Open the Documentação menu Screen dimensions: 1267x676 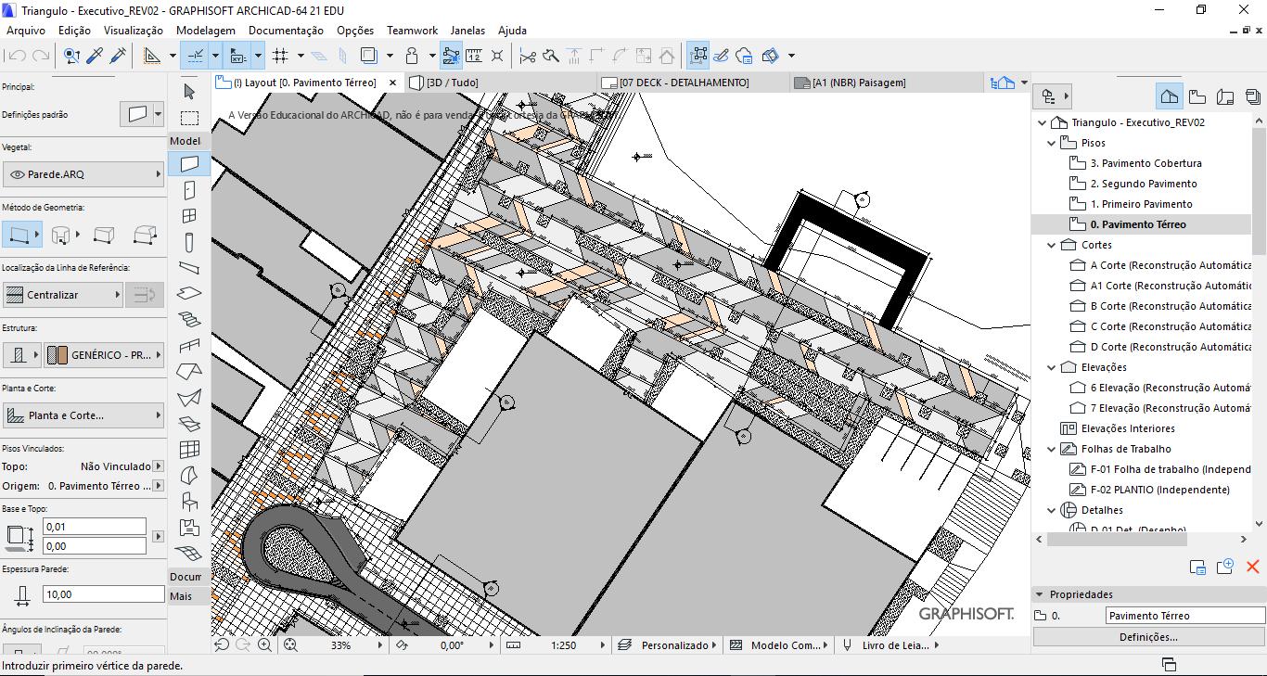coord(286,31)
